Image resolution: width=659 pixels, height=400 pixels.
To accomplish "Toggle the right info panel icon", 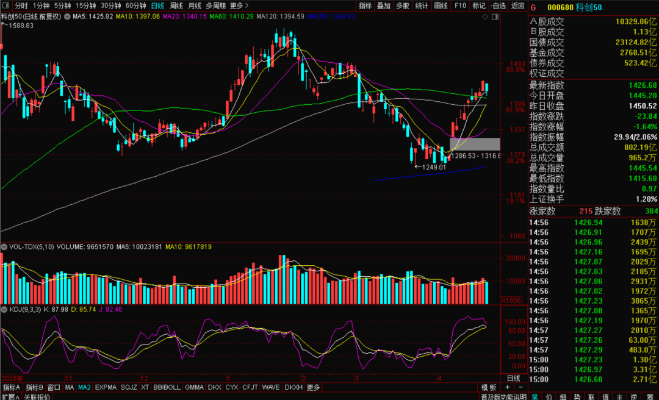I will click(495, 16).
